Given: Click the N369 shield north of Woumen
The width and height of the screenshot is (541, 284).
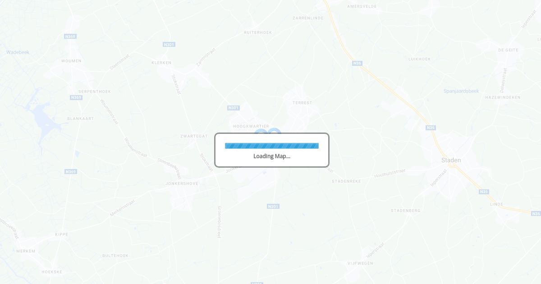Looking at the screenshot, I should 70,37.
